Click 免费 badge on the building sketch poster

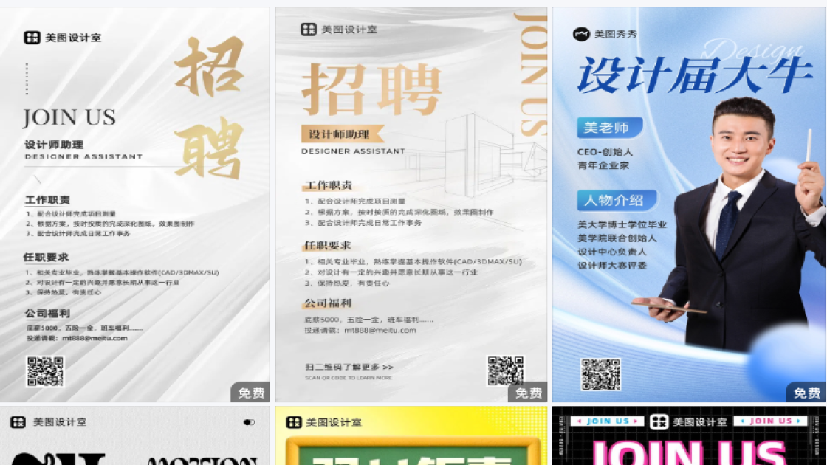(528, 392)
